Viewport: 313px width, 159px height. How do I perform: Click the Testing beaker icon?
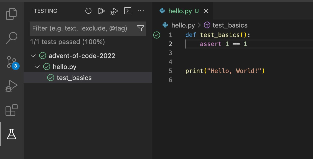click(x=12, y=134)
